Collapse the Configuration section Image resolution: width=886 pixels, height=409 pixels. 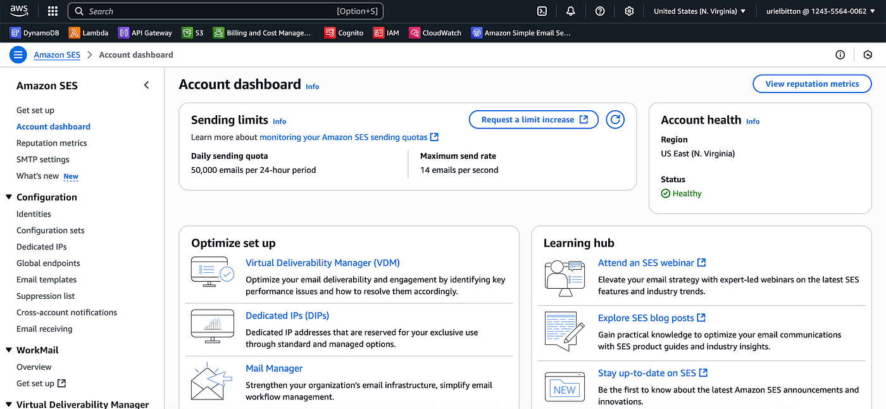pos(8,197)
